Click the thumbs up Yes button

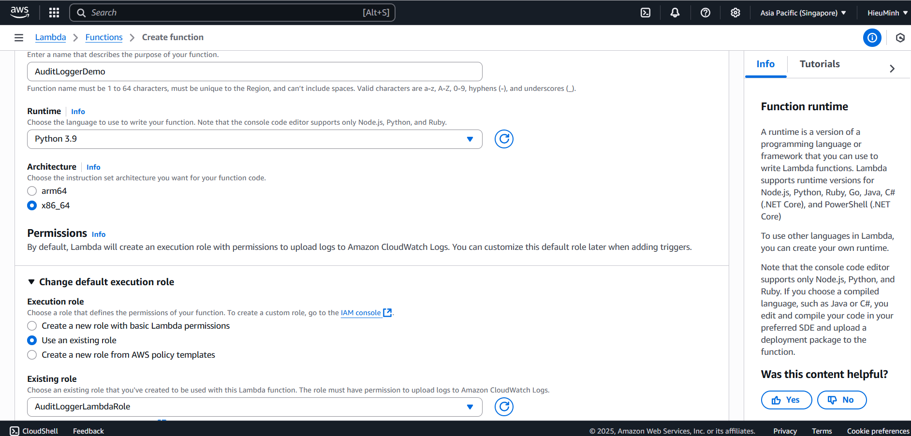(x=786, y=400)
